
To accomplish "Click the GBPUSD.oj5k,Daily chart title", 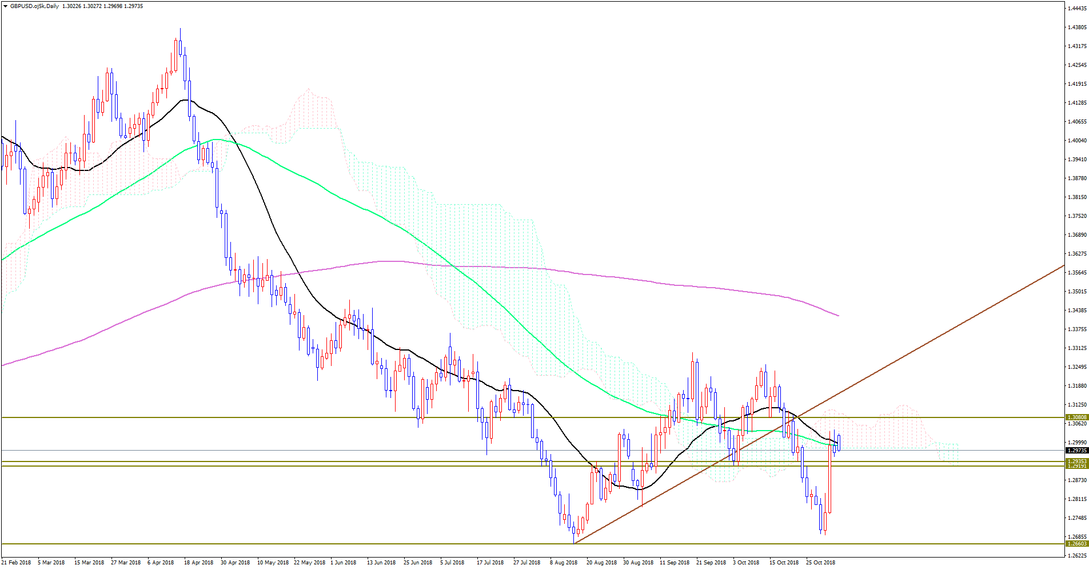I will pyautogui.click(x=34, y=6).
